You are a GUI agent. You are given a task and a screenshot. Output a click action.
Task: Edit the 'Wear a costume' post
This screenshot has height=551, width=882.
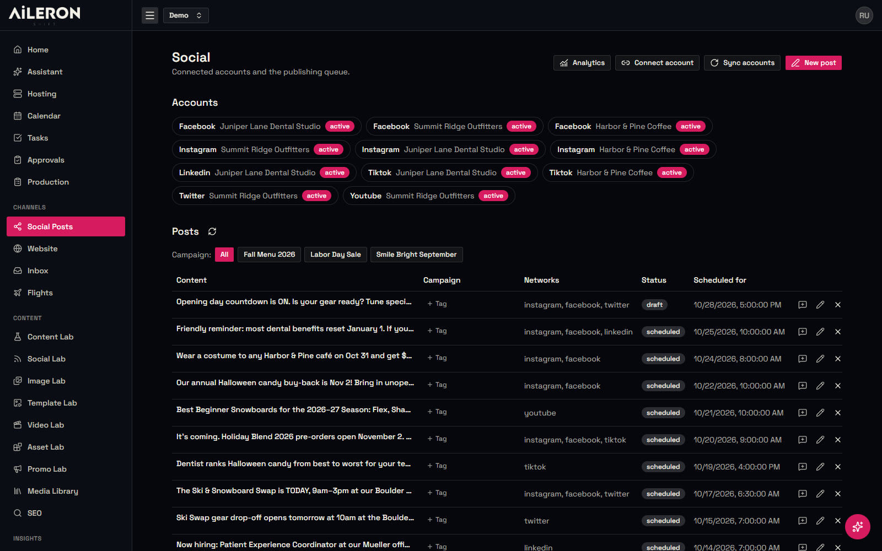tap(820, 359)
